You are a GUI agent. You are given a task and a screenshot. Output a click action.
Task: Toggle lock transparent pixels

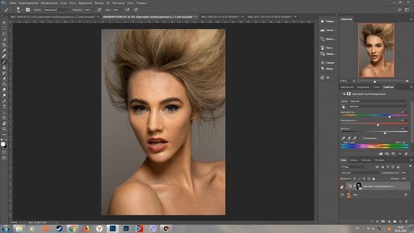[354, 179]
